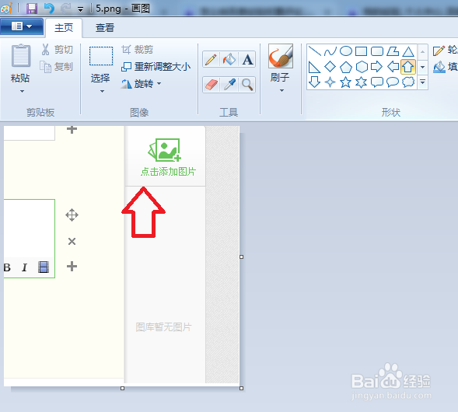
Task: Select the Rectangle shape
Action: click(x=362, y=51)
